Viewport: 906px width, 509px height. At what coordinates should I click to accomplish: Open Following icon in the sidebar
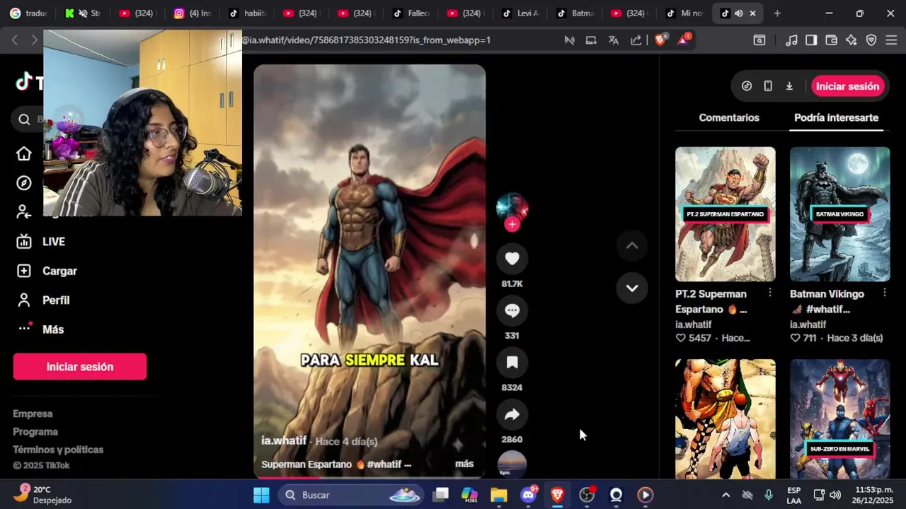pyautogui.click(x=24, y=212)
